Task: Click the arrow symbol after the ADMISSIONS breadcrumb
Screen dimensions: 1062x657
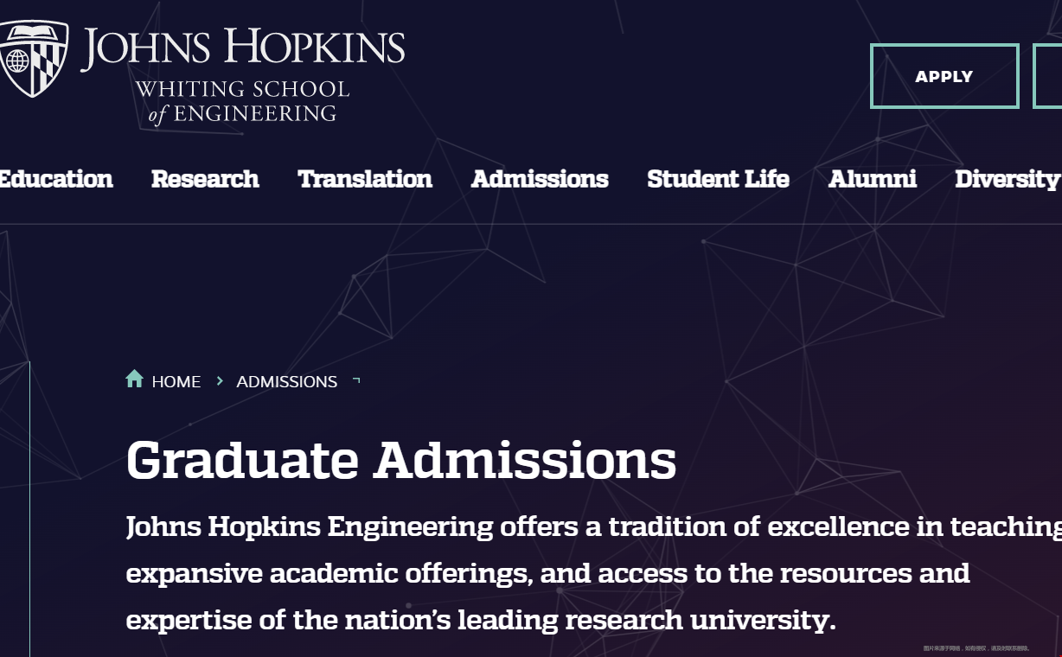Action: pyautogui.click(x=355, y=380)
